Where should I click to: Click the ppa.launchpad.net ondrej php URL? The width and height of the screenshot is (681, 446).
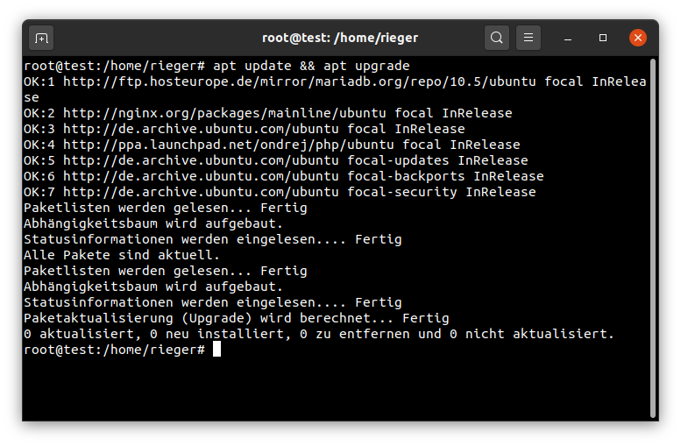229,145
